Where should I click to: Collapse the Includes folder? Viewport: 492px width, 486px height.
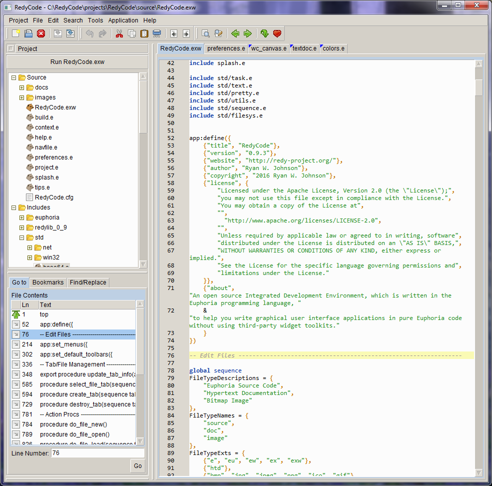pos(14,207)
